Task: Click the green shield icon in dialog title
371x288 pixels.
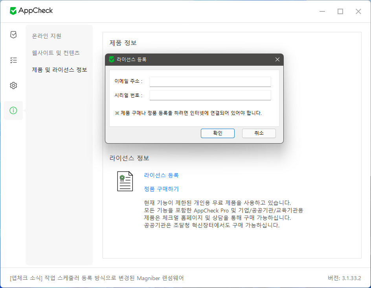Action: point(112,59)
